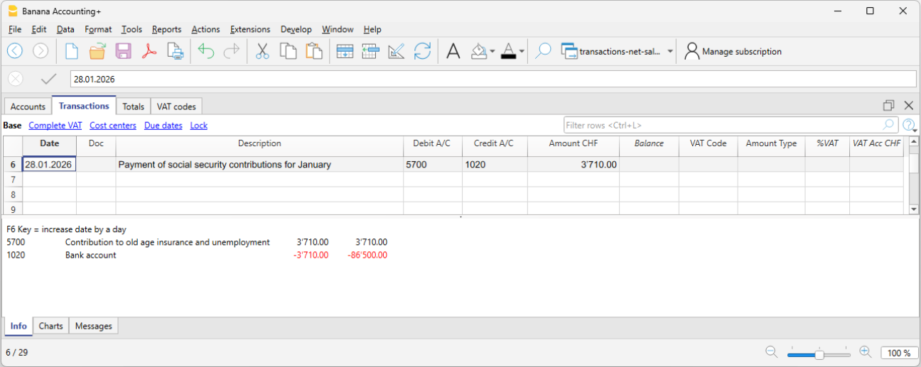
Task: Zoom in with the plus magnifier icon
Action: (x=865, y=352)
